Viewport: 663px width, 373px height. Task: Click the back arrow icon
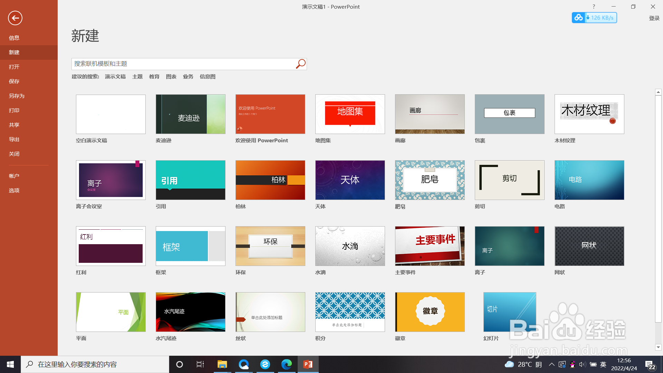pyautogui.click(x=15, y=18)
